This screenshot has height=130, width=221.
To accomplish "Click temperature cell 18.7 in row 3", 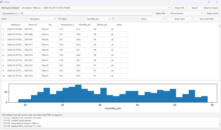I will [x=67, y=39].
